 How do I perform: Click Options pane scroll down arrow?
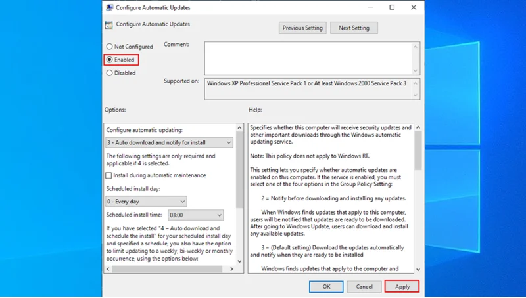coord(239,261)
